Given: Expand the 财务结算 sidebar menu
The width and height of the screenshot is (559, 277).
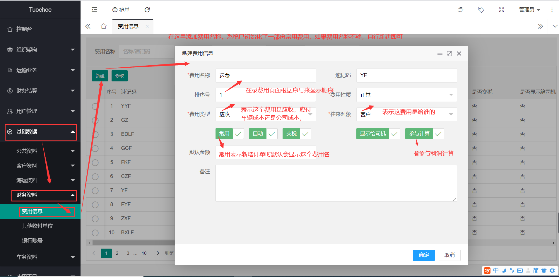Looking at the screenshot, I should pyautogui.click(x=40, y=91).
